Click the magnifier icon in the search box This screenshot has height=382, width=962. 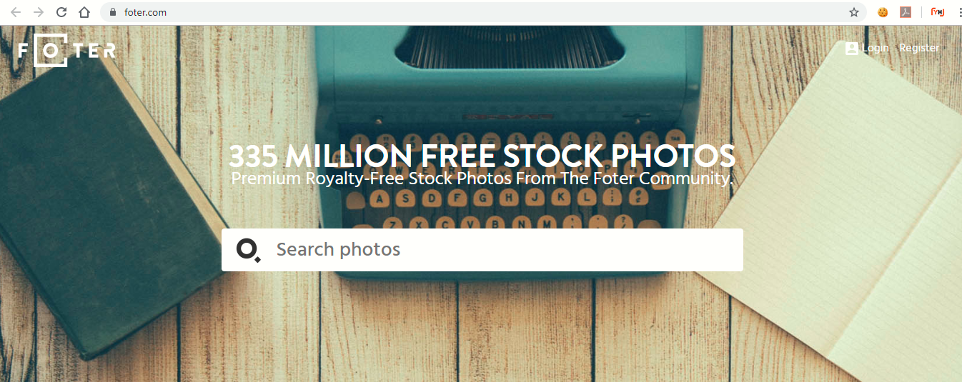[x=248, y=251]
